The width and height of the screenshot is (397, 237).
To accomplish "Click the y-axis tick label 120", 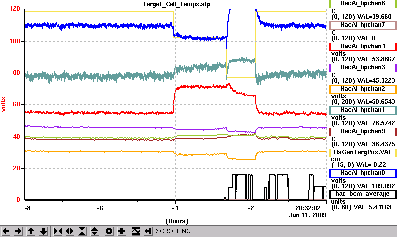I will click(x=15, y=9).
